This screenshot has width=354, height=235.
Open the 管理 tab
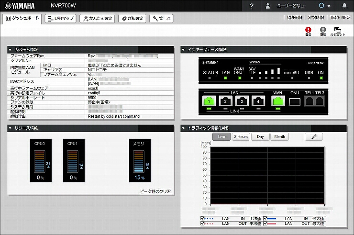point(161,19)
